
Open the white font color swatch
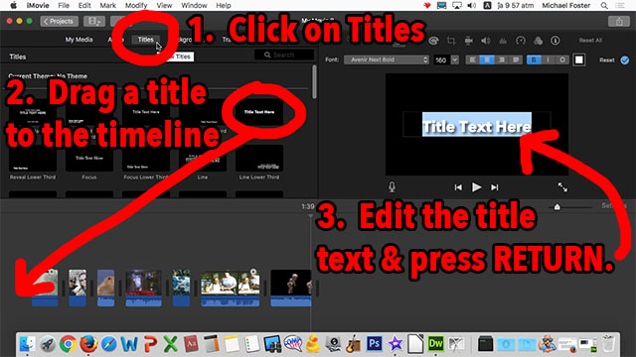click(579, 59)
